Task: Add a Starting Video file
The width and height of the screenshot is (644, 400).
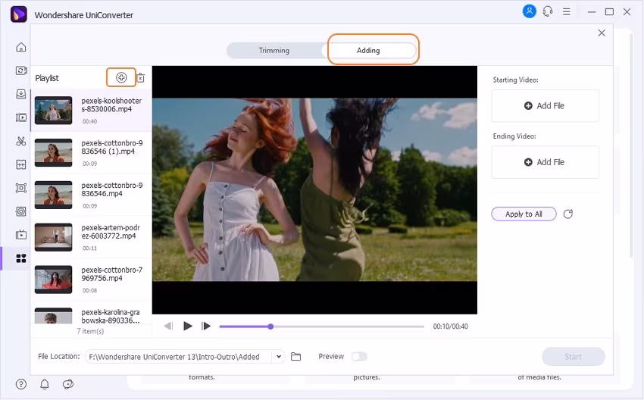Action: coord(545,105)
